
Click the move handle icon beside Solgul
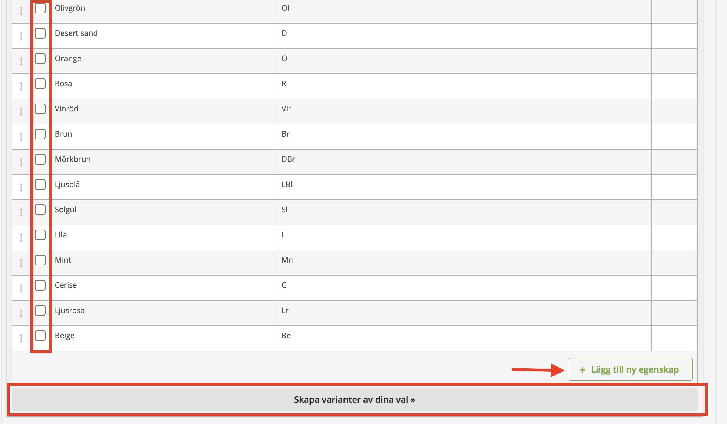click(21, 213)
